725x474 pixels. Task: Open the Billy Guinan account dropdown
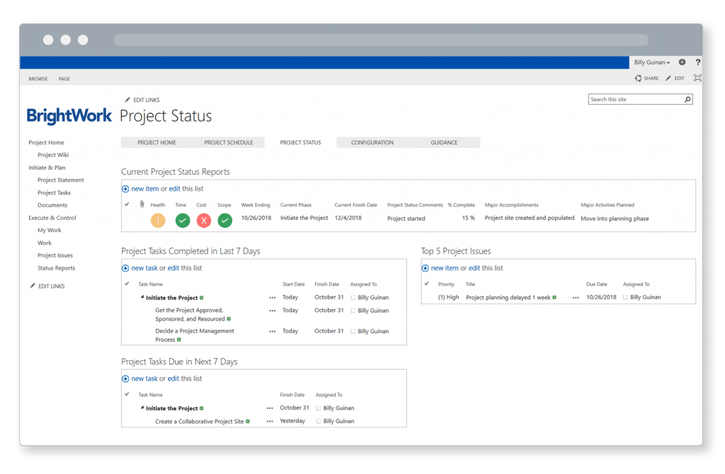(x=651, y=62)
